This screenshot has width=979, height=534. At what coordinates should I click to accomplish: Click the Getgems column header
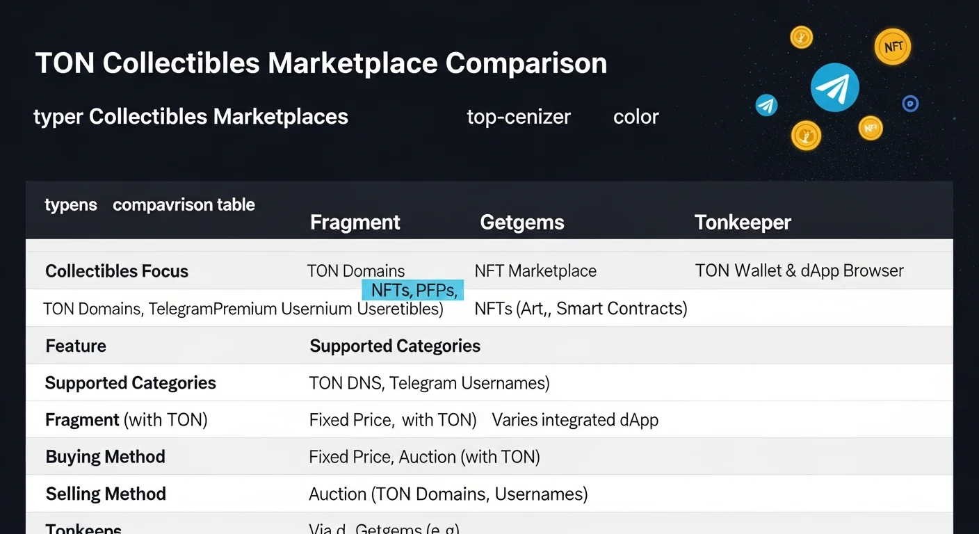[522, 222]
